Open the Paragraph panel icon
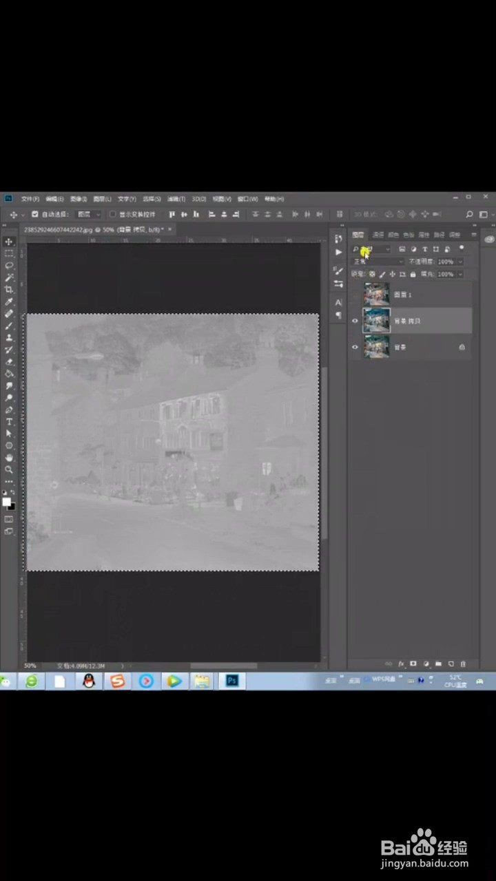Image resolution: width=496 pixels, height=881 pixels. coord(338,315)
